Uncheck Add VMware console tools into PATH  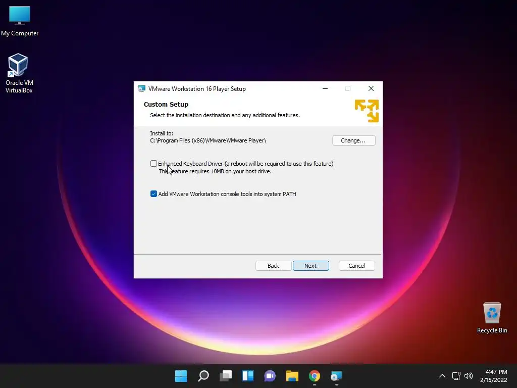(153, 193)
